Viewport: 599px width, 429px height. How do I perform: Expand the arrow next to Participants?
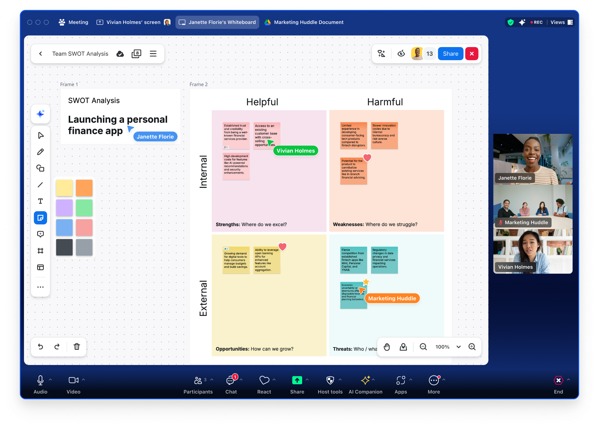point(212,380)
